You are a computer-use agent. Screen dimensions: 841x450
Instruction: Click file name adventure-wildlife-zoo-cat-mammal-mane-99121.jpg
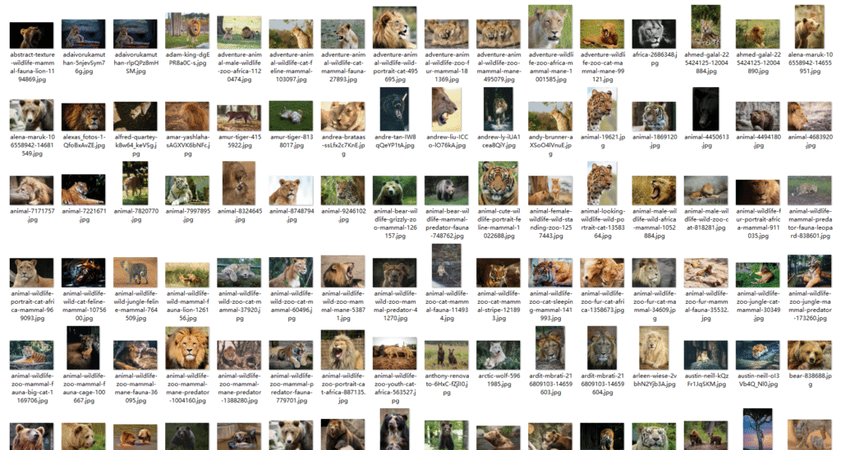pos(602,67)
